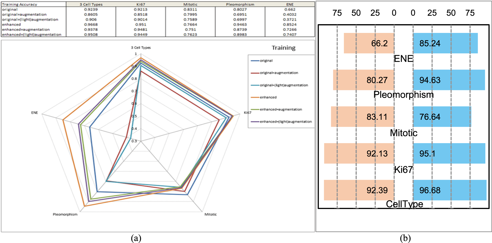Click the blue bar labeled 76.64
This screenshot has width=492, height=243.
pos(442,117)
